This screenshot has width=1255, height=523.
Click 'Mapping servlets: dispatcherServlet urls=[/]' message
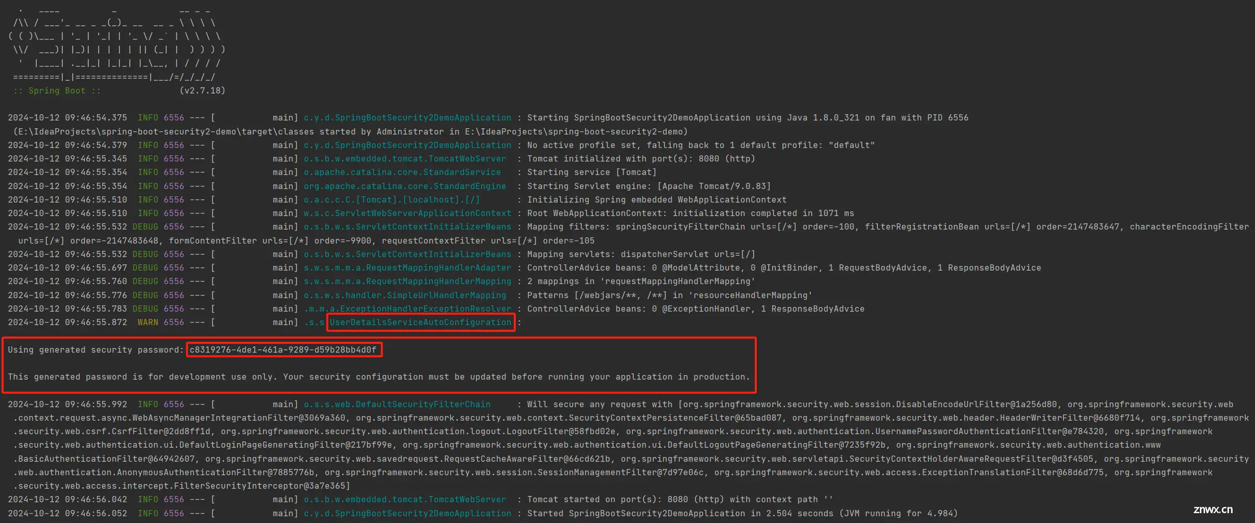point(641,254)
